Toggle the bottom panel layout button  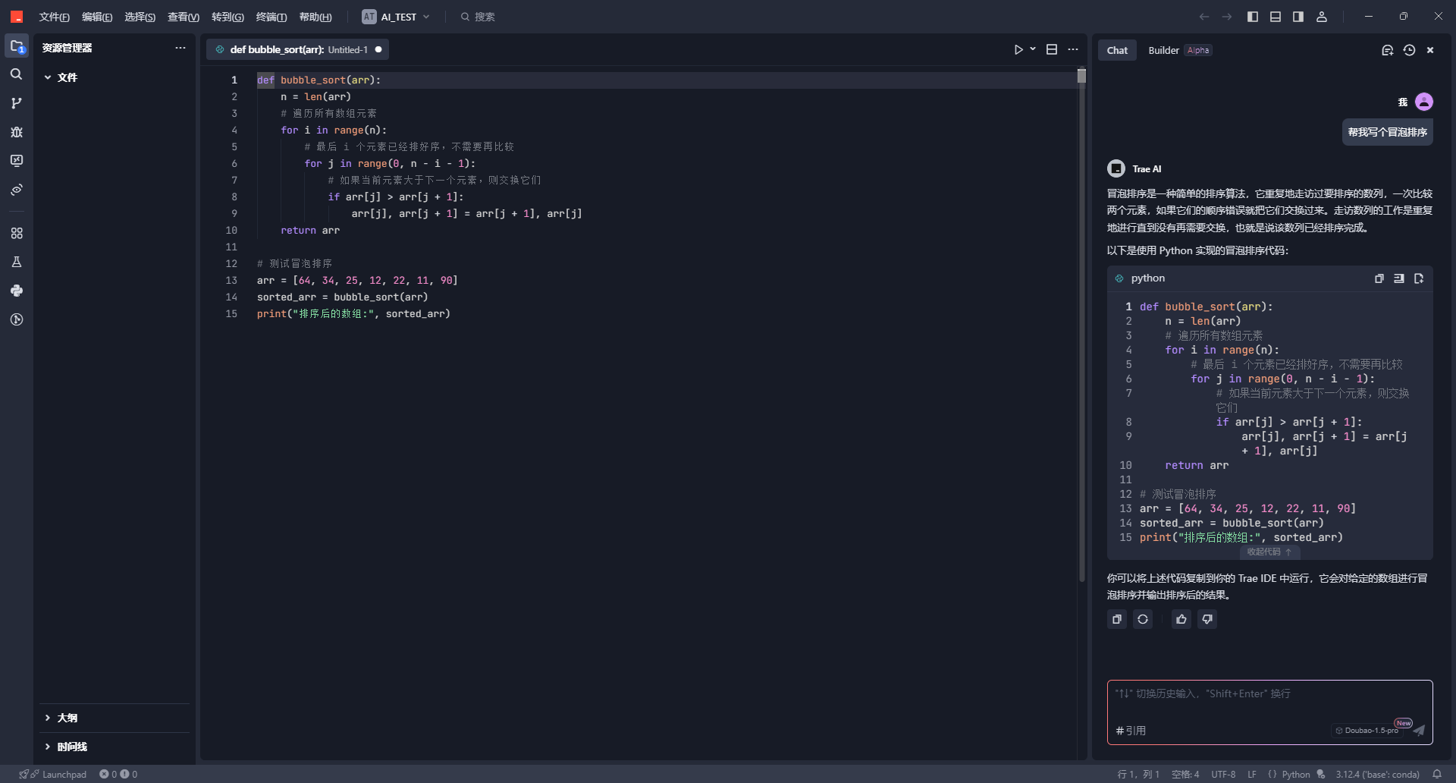(1276, 17)
